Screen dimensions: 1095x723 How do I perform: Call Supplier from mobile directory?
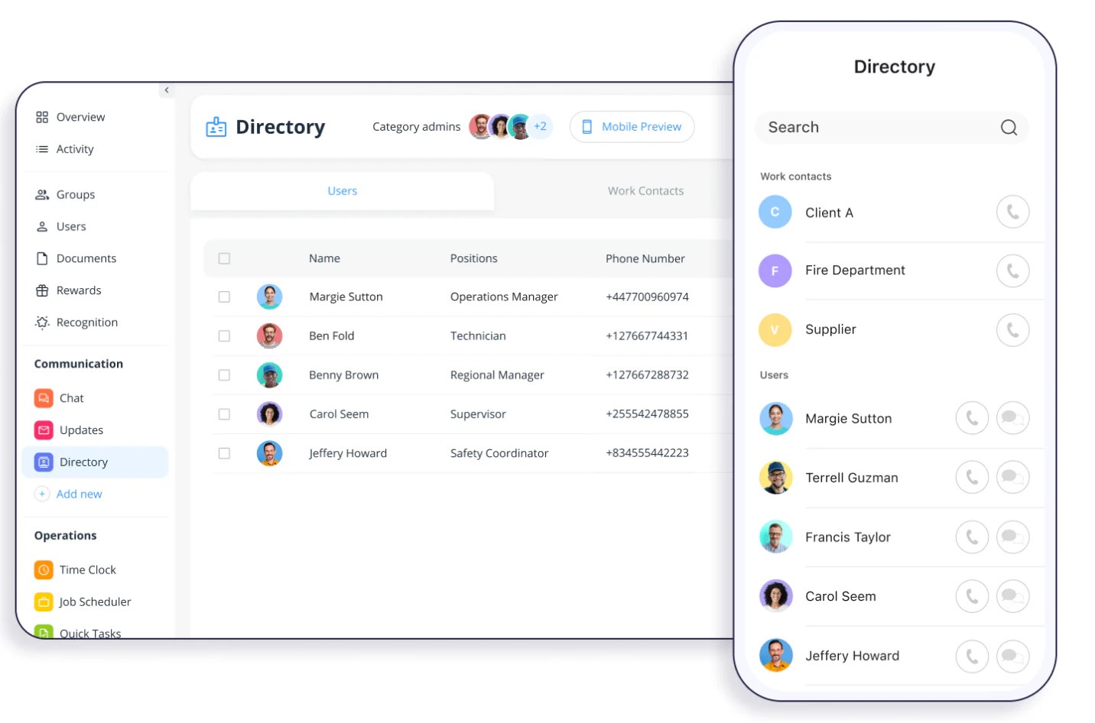point(1012,330)
